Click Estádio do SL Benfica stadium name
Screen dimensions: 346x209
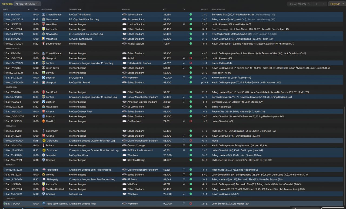pos(139,63)
